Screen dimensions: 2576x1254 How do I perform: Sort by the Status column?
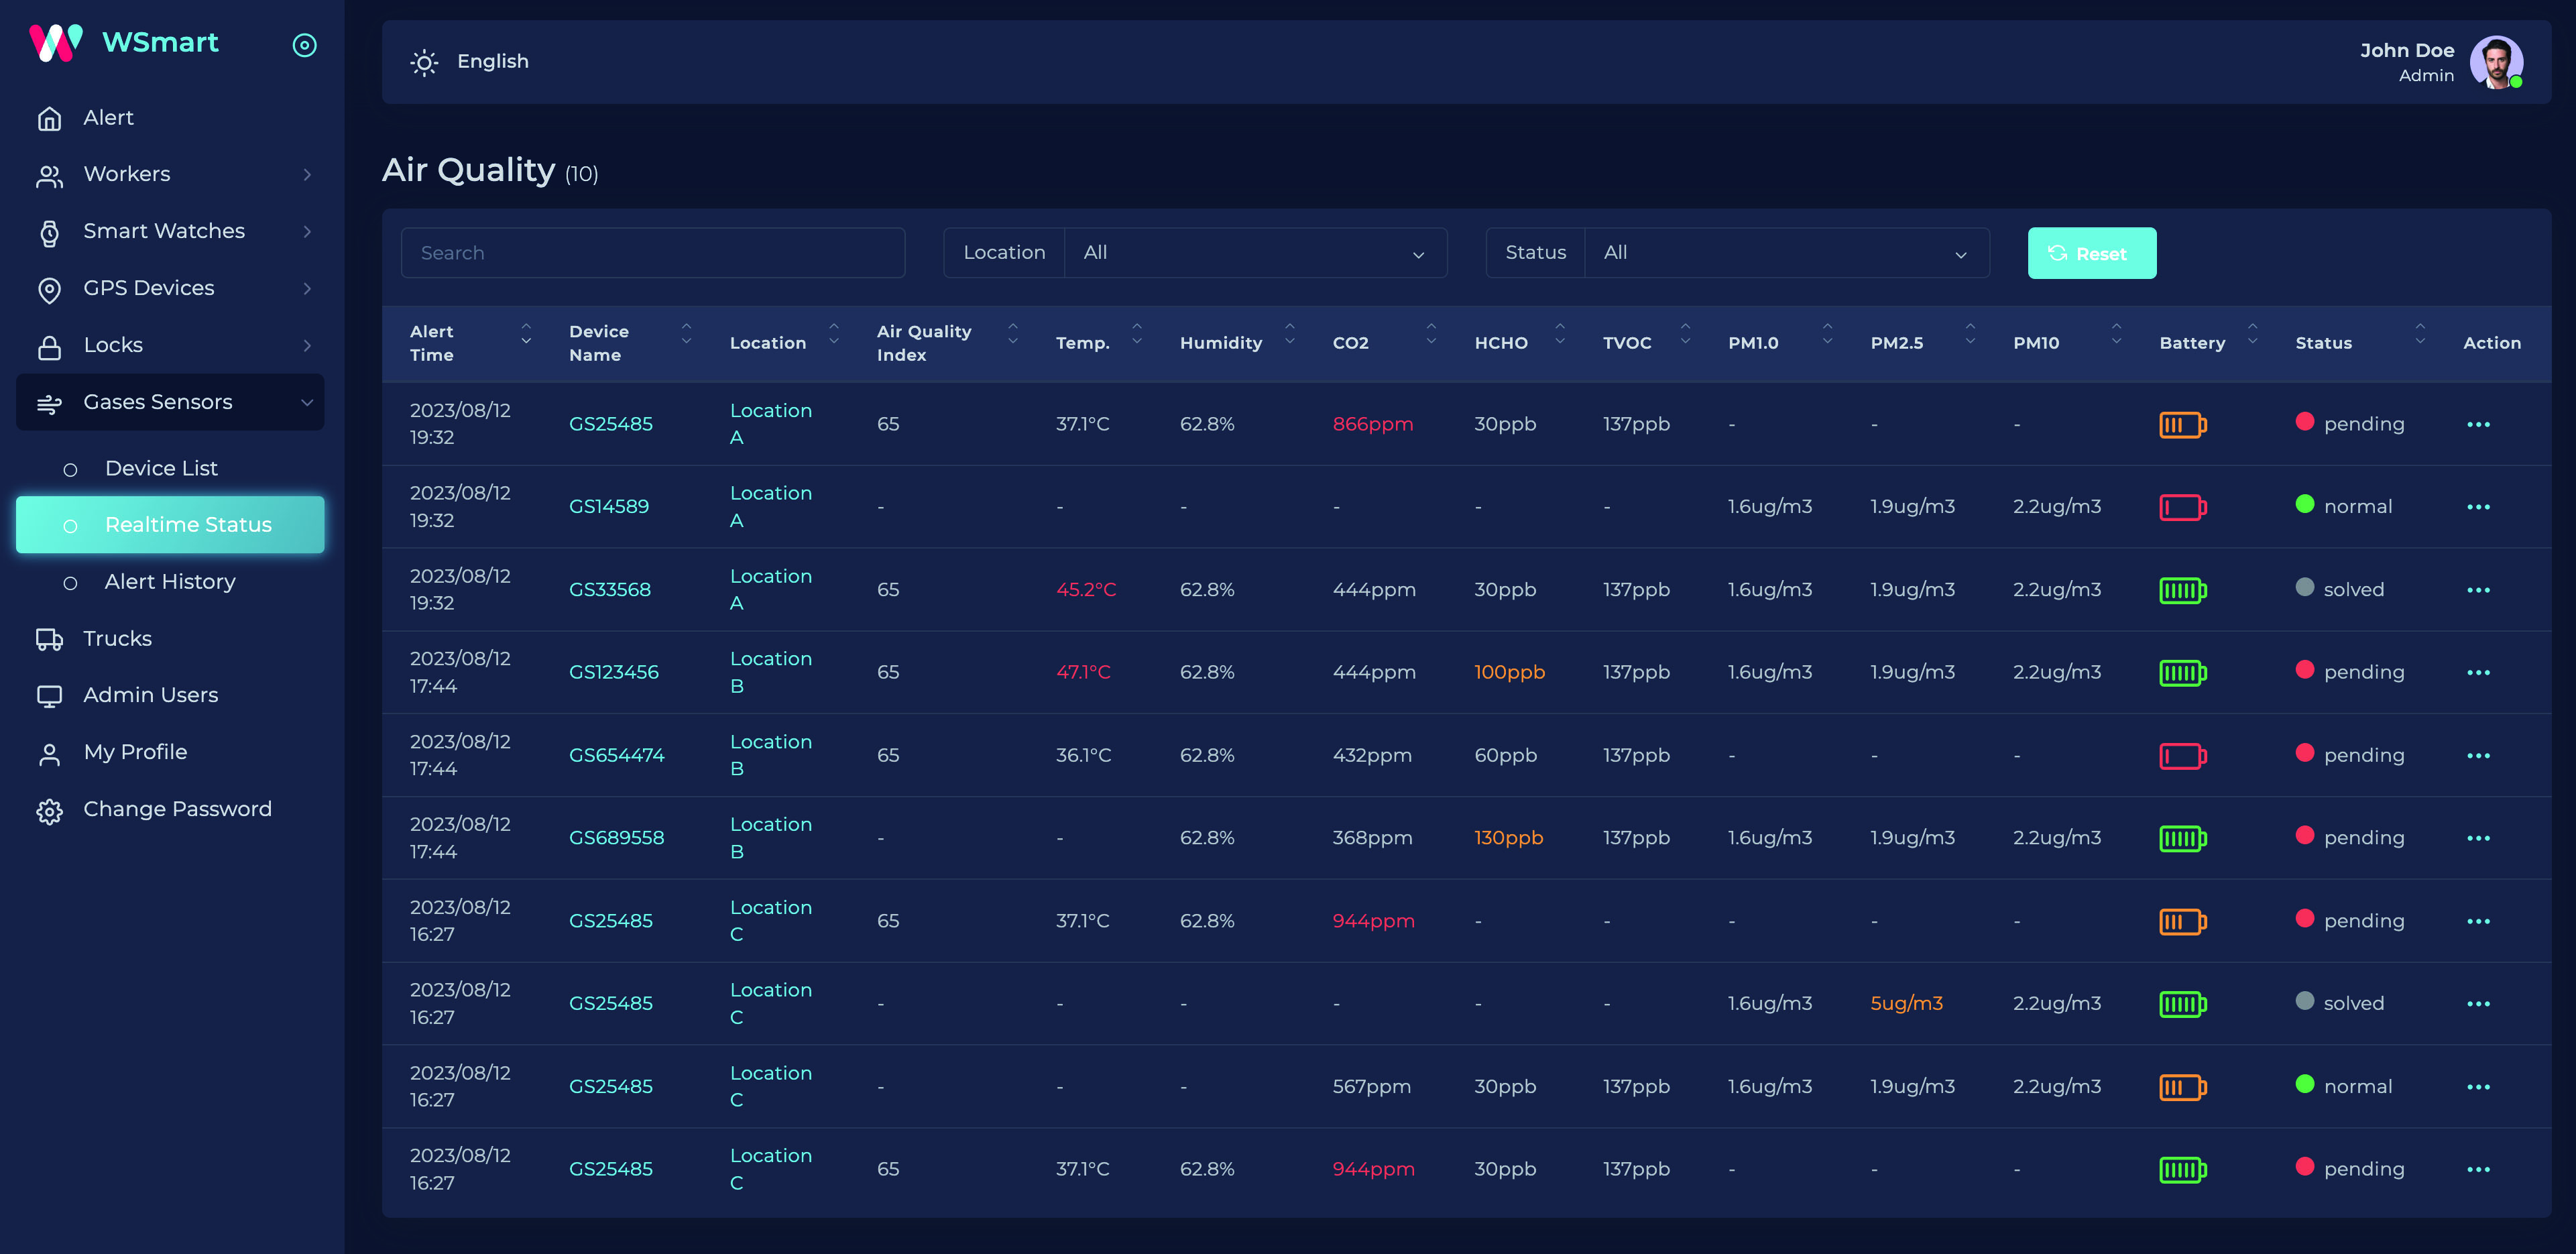coord(2420,333)
